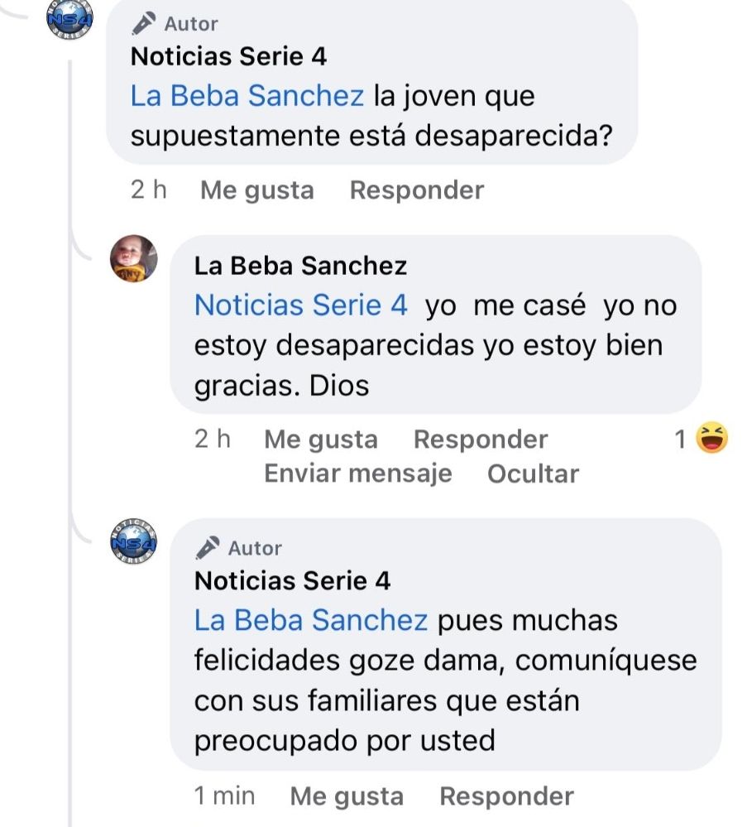Reply to the 'supuestamente está desaparecida' comment
747x827 pixels.
pos(416,190)
